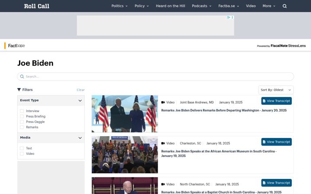This screenshot has height=194, width=311.
Task: Expand the More menu
Action: click(269, 6)
